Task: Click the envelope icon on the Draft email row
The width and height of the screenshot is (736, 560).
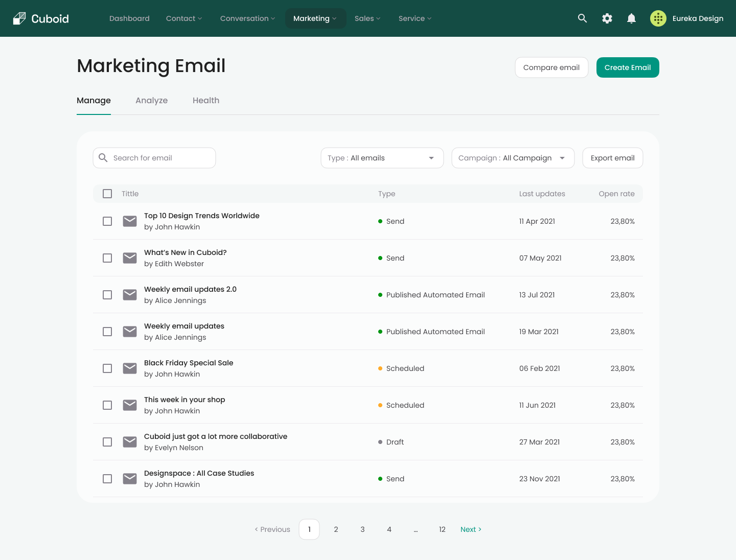Action: point(129,441)
